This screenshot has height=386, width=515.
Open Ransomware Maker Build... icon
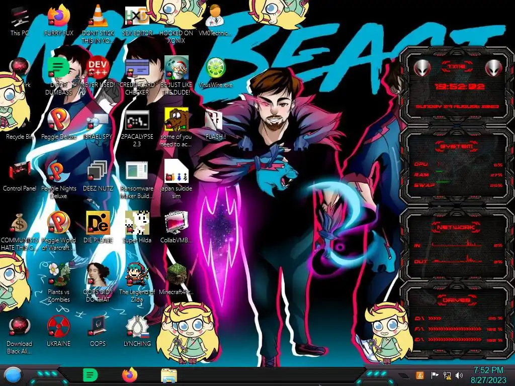(x=137, y=179)
